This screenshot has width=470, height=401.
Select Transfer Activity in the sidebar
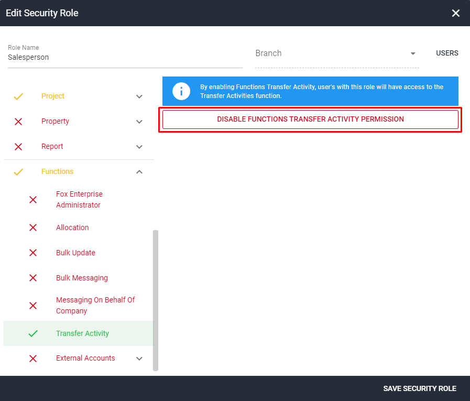[x=82, y=333]
